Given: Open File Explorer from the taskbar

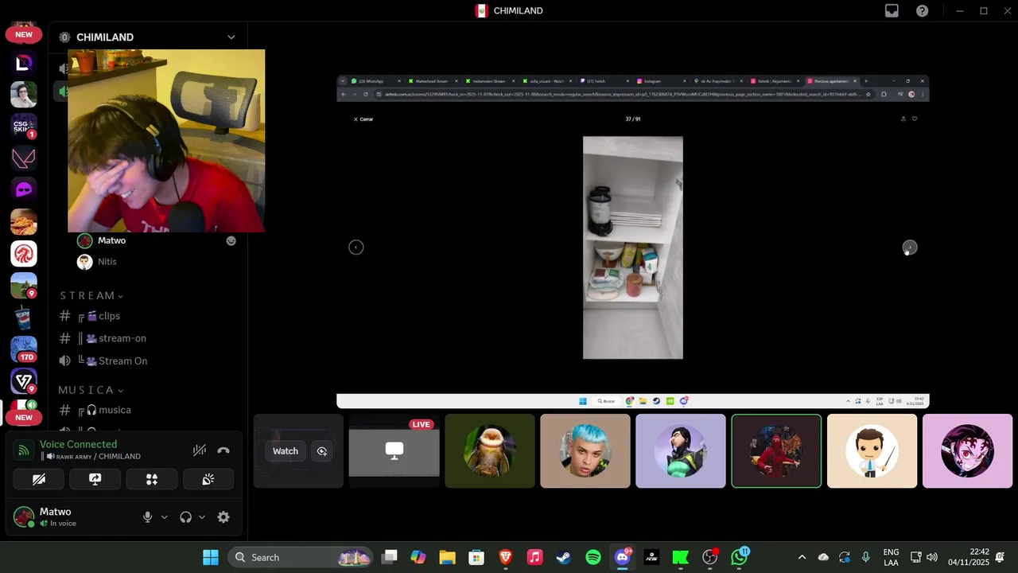Looking at the screenshot, I should tap(447, 557).
